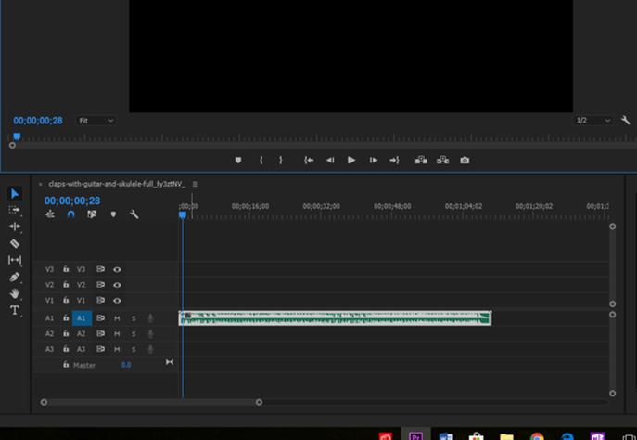Open the Fit zoom level dropdown
Image resolution: width=637 pixels, height=440 pixels.
point(96,121)
